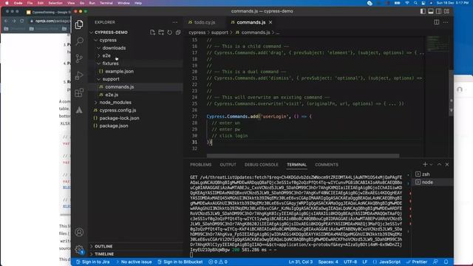
Task: Open package.json file
Action: (x=114, y=126)
